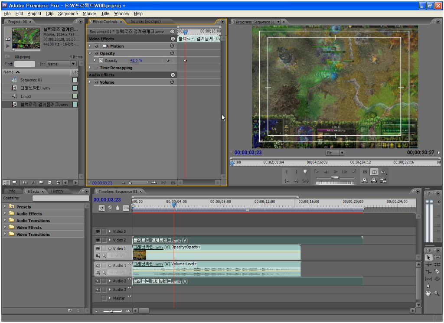Toggle Opacity keyframe animation stopwatch
This screenshot has height=323, width=444.
tap(101, 61)
